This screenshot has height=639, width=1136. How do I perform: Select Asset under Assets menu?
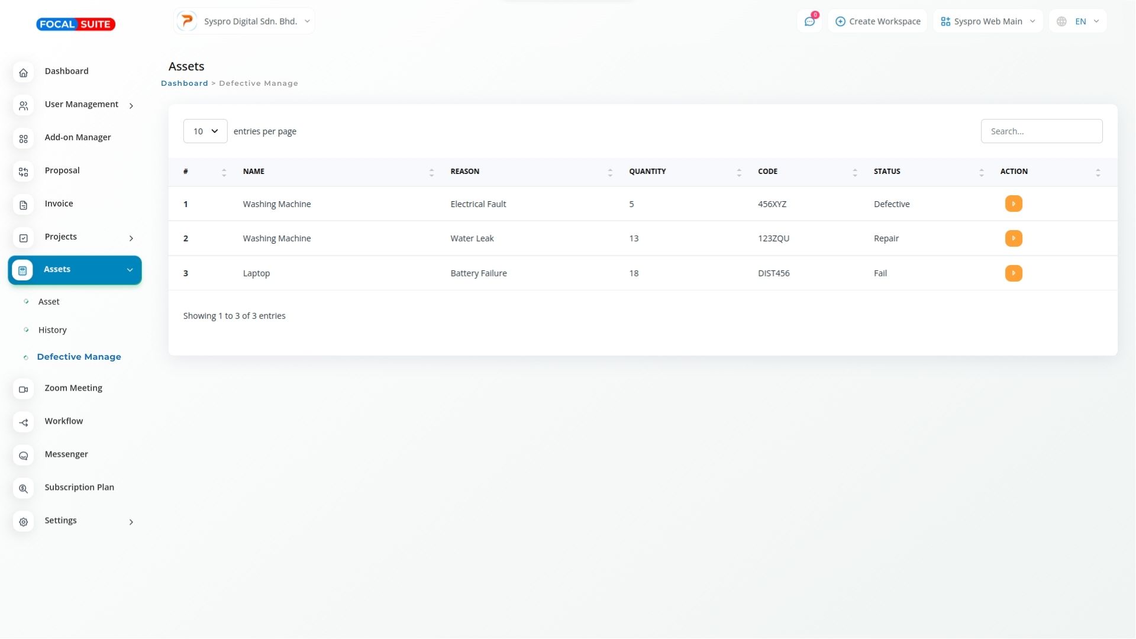coord(49,302)
